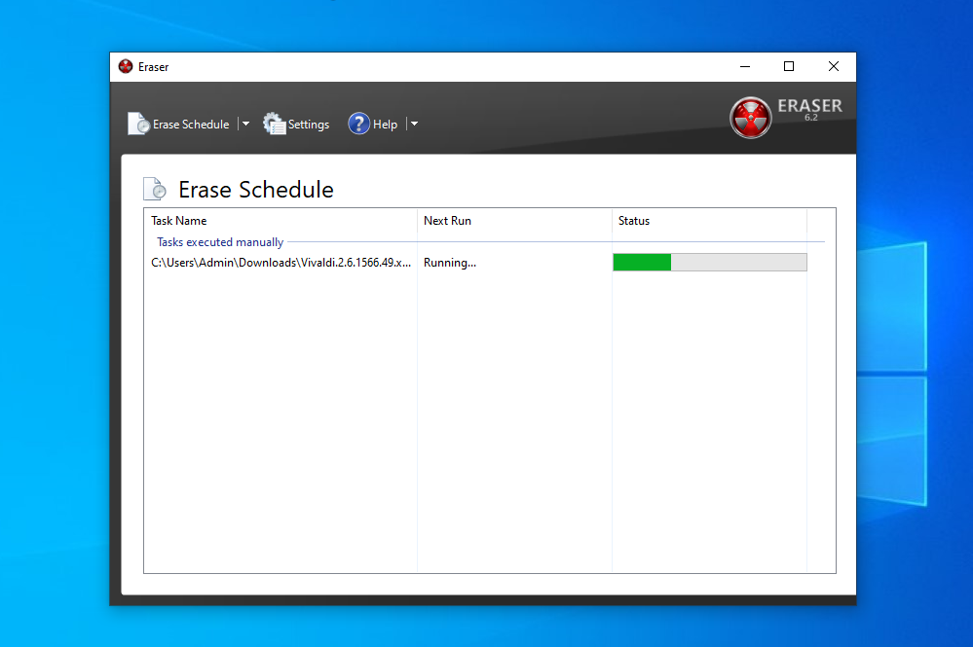
Task: Open Settings via the gear icon
Action: click(275, 125)
